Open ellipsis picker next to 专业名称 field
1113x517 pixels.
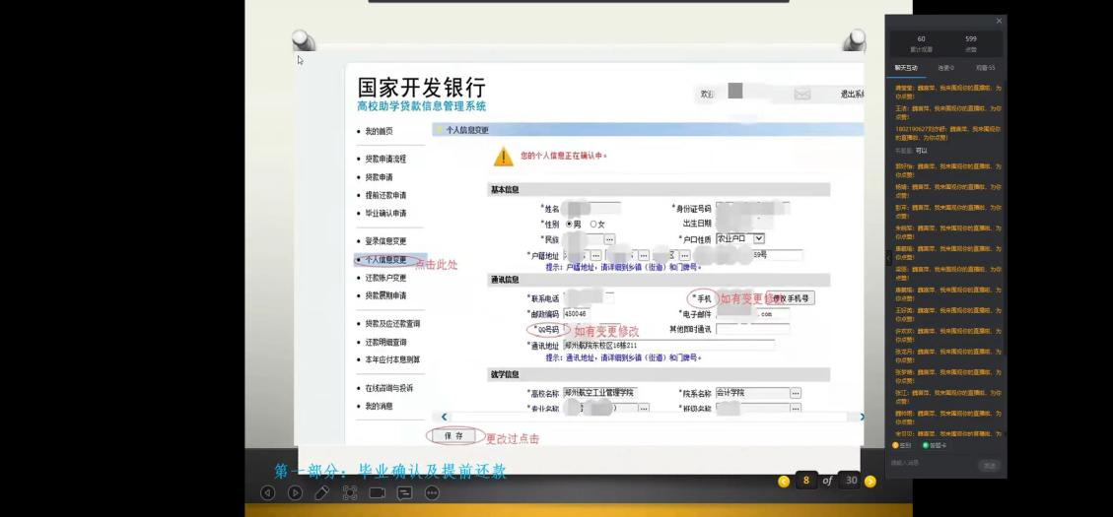pos(644,409)
